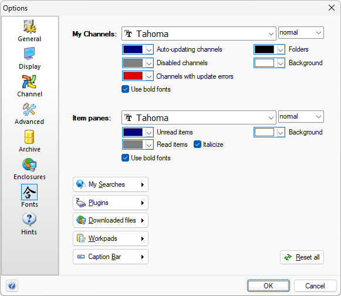Expand the Item panes font size dropdown

[x=301, y=116]
